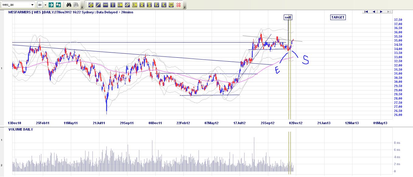Expand the ax exchange suffix dropdown arrow
The height and width of the screenshot is (177, 413).
(x=45, y=5)
